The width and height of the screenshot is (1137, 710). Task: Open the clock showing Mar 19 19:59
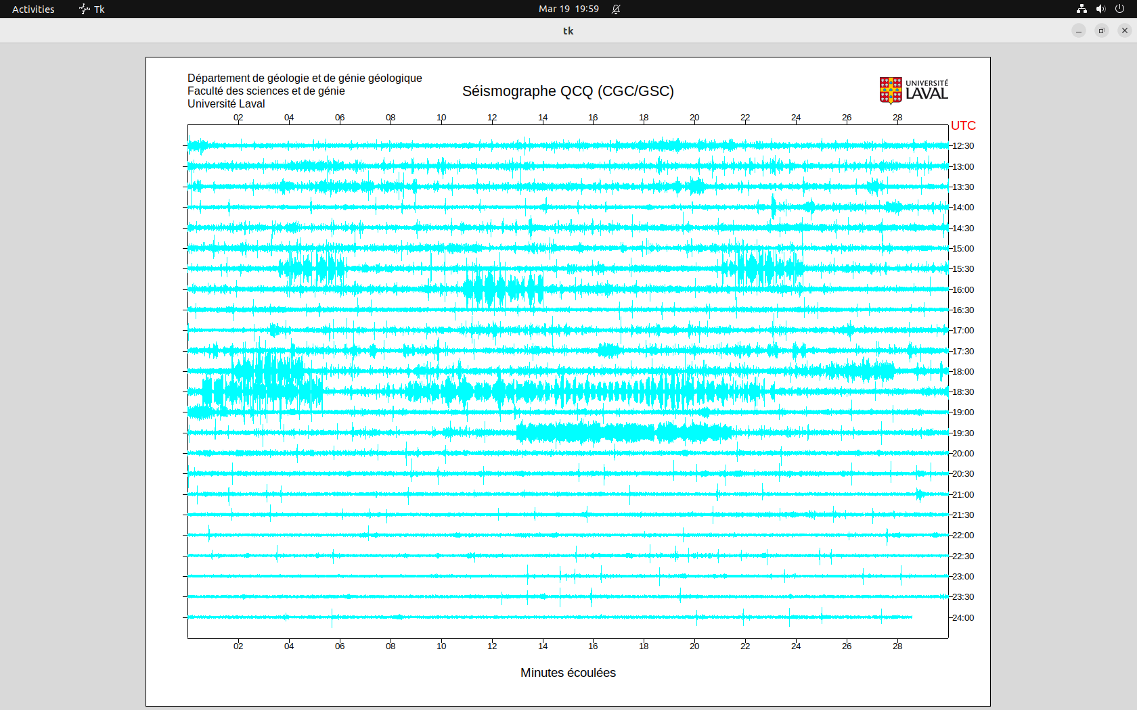568,9
